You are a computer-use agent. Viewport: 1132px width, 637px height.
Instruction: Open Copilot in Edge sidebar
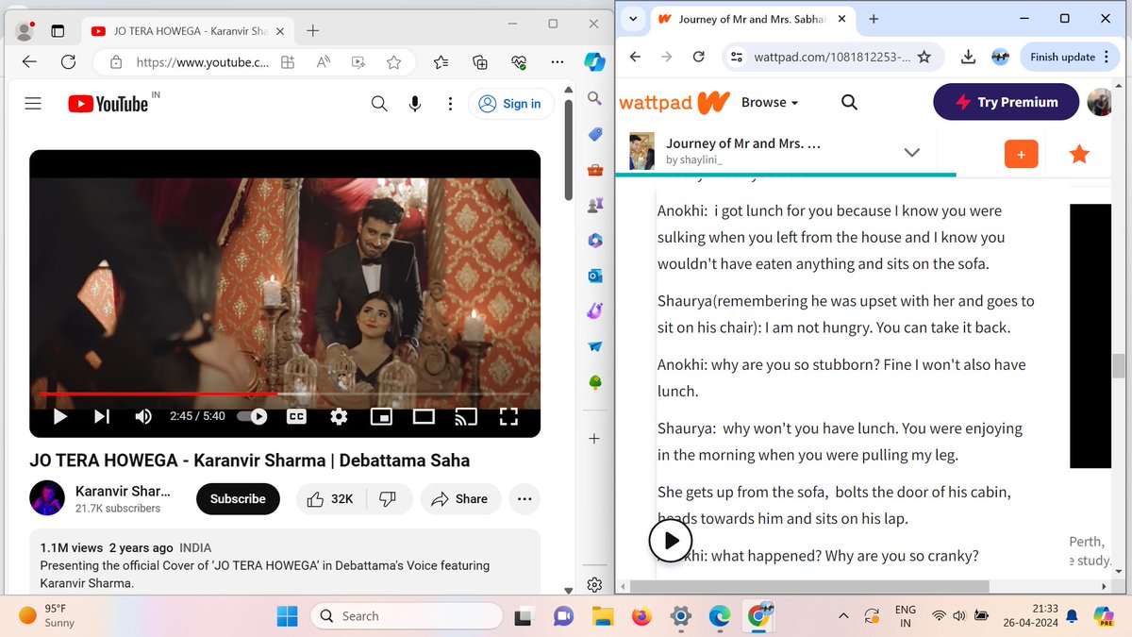[595, 61]
